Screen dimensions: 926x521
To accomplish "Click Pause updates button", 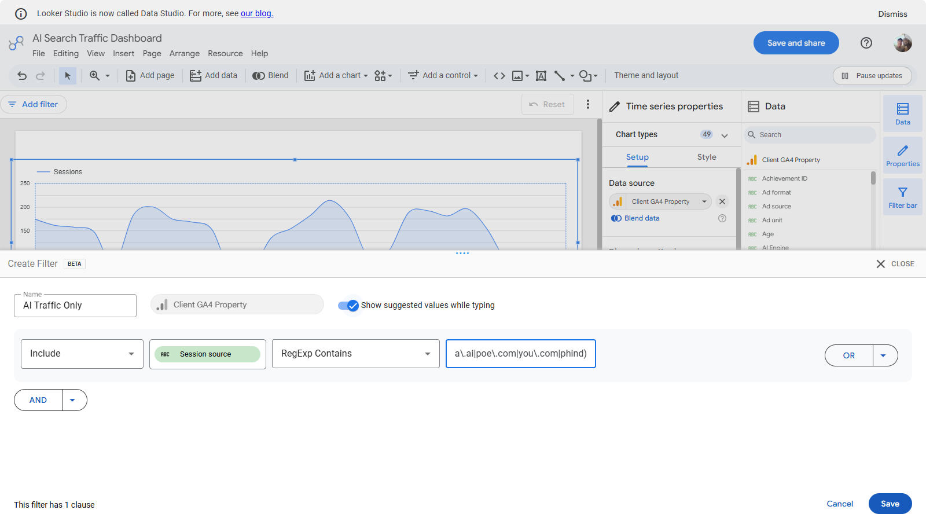I will tap(872, 76).
